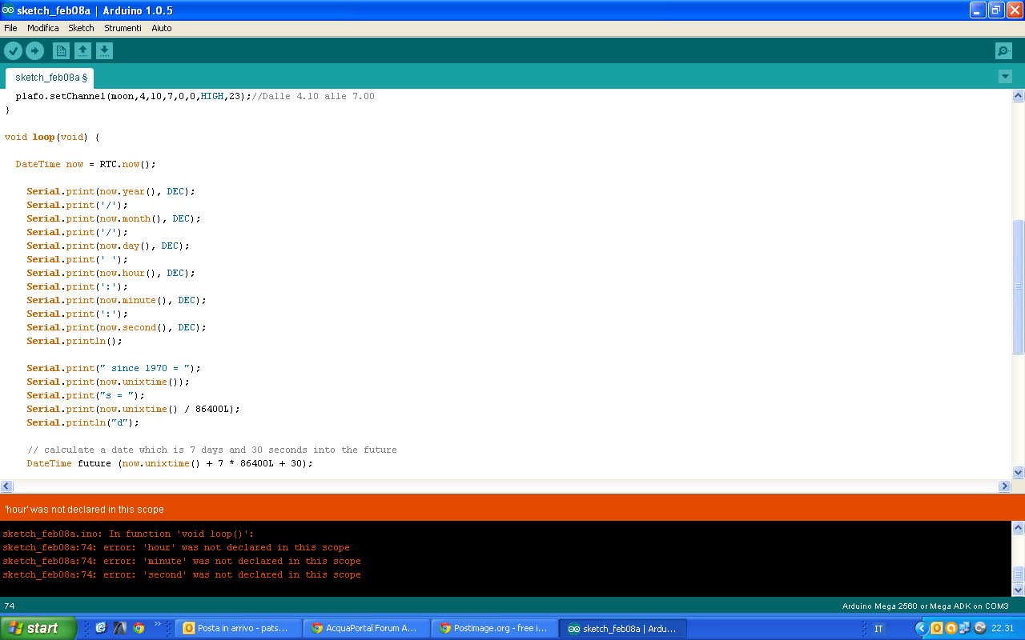Image resolution: width=1025 pixels, height=640 pixels.
Task: Click the 'hour' was not declared status message
Action: tap(84, 510)
